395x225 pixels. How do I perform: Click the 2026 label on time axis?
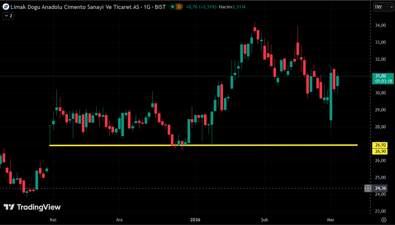click(x=195, y=220)
